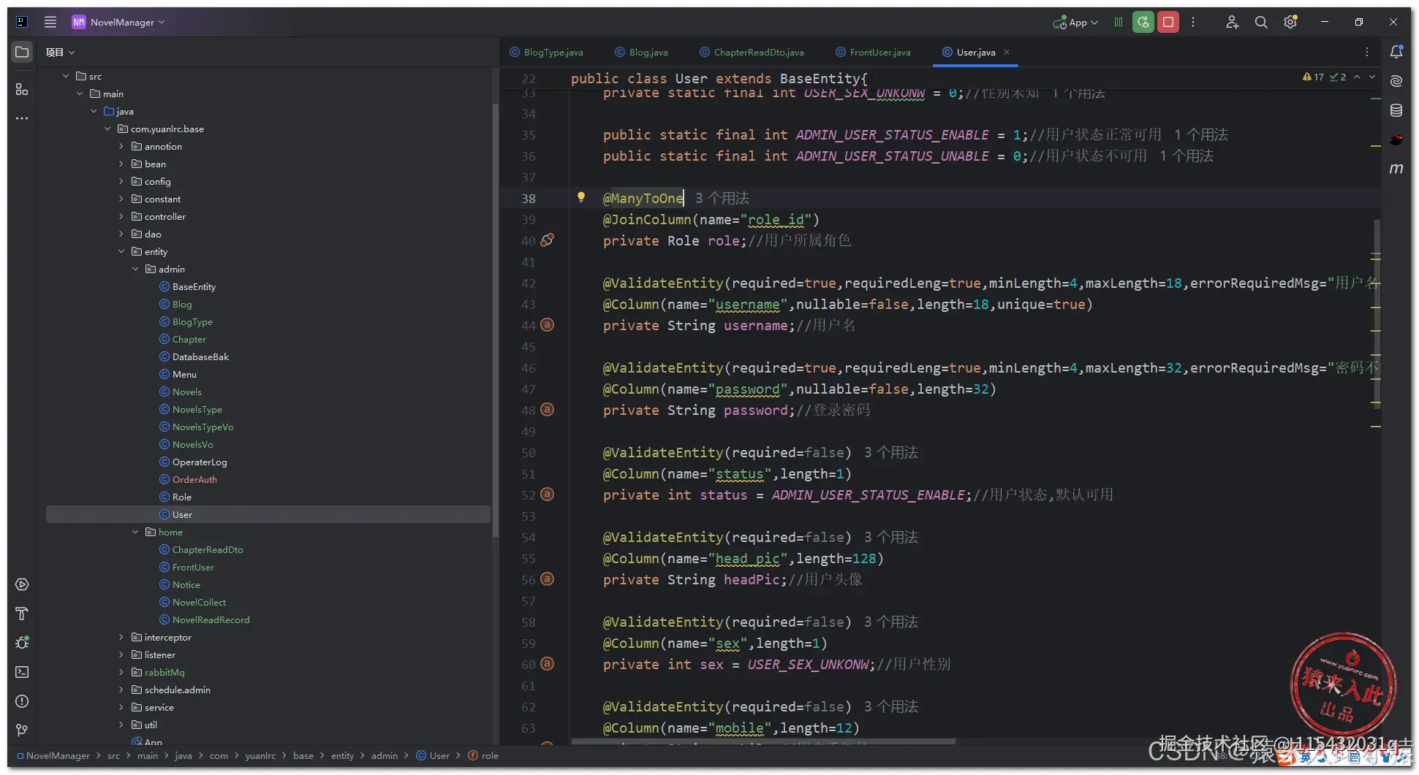Open the main hamburger menu

coord(50,22)
